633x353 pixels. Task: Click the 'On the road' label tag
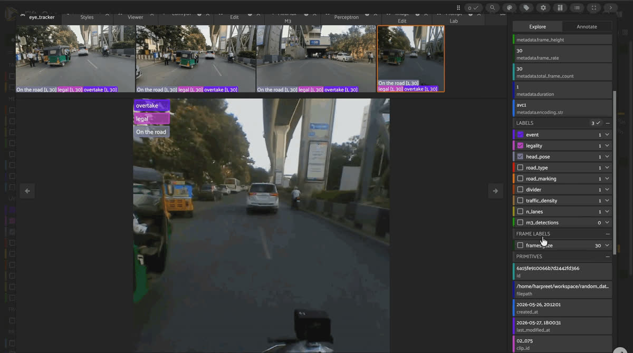[x=152, y=132]
